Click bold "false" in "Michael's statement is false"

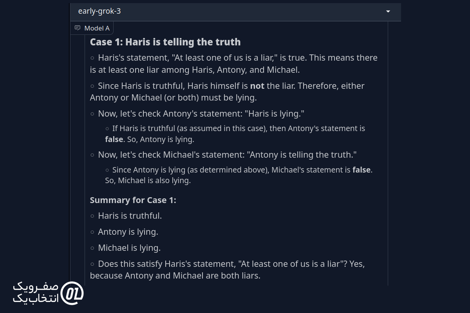362,170
